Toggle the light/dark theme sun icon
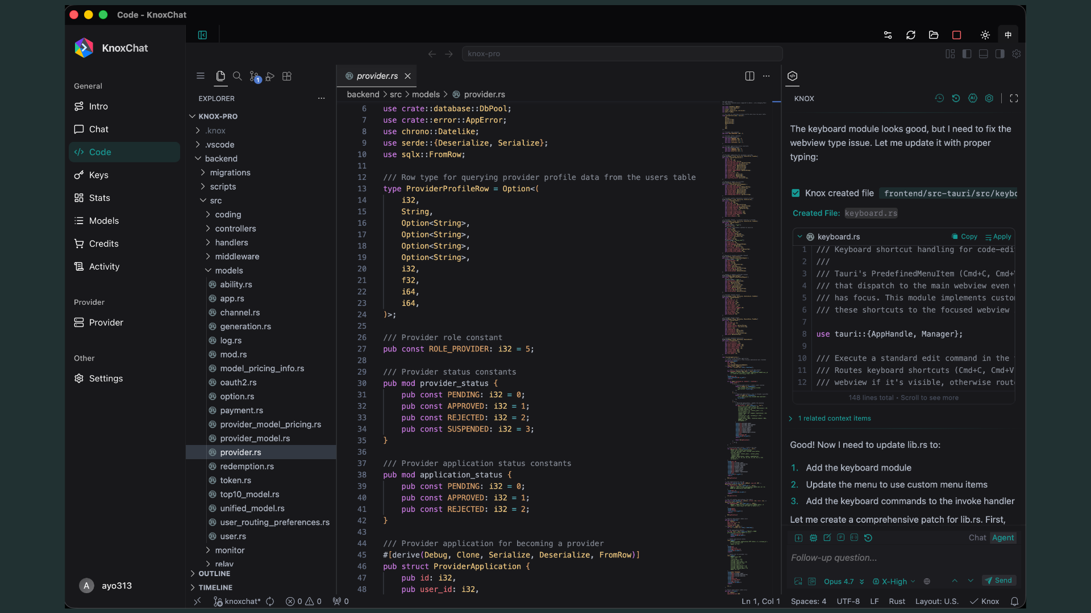The height and width of the screenshot is (613, 1091). coord(985,35)
